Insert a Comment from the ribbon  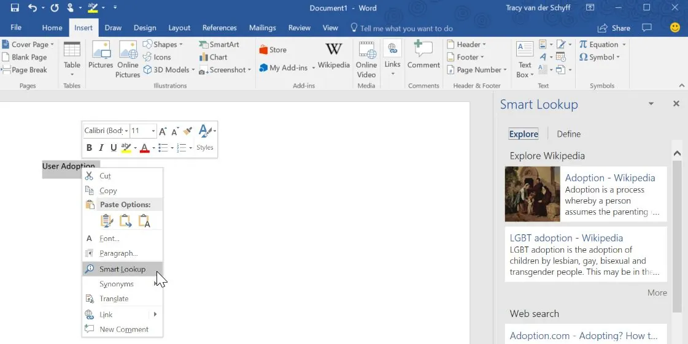pos(423,55)
